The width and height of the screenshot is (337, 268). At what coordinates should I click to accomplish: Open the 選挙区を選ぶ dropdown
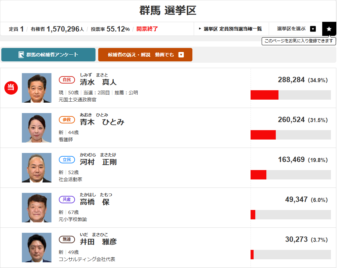pos(313,29)
